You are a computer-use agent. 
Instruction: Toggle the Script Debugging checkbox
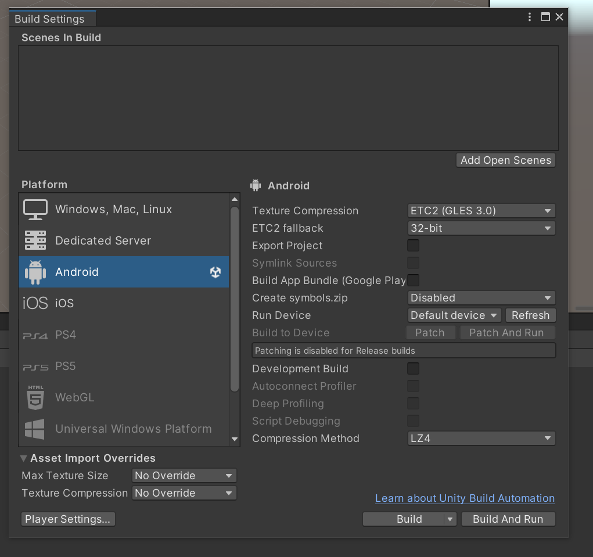[x=413, y=421]
